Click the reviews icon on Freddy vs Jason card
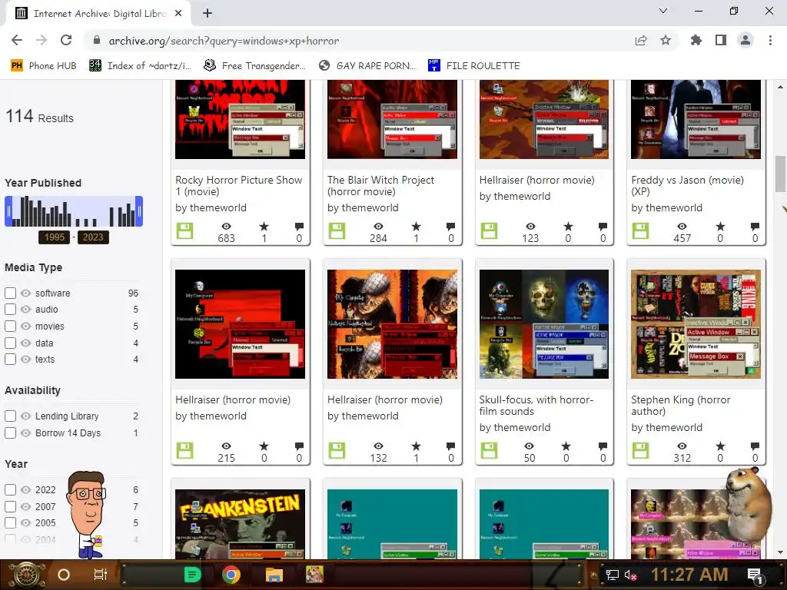Image resolution: width=787 pixels, height=590 pixels. tap(755, 227)
